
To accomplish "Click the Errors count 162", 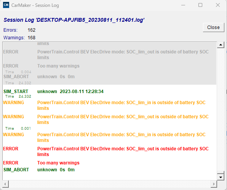I will tap(31, 30).
